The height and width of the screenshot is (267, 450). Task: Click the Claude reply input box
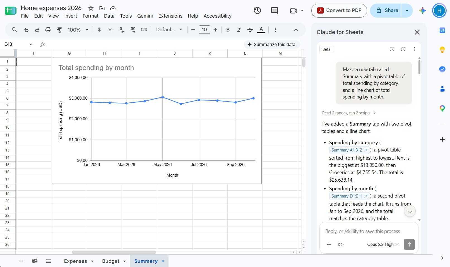pyautogui.click(x=368, y=231)
